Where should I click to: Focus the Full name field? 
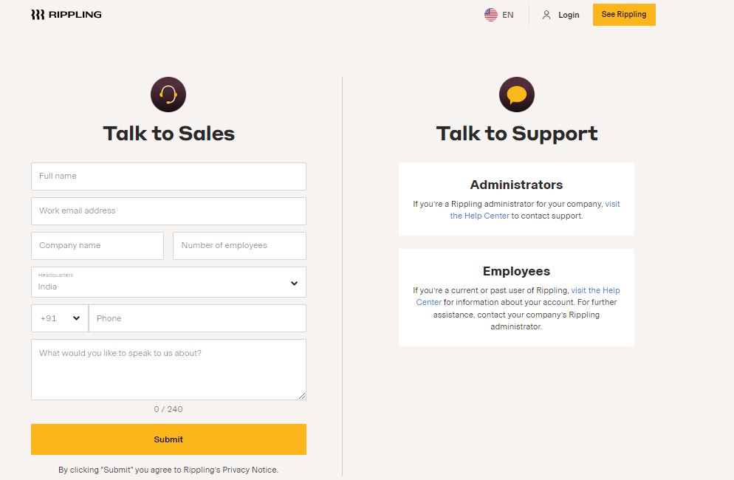(168, 176)
